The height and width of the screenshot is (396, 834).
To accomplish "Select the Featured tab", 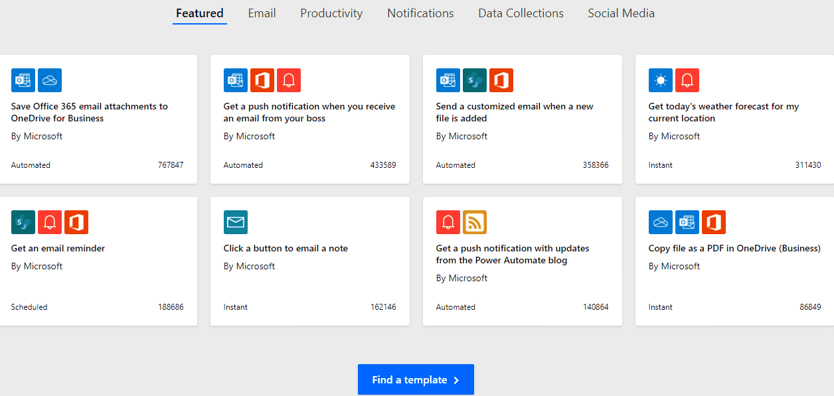I will (x=200, y=13).
